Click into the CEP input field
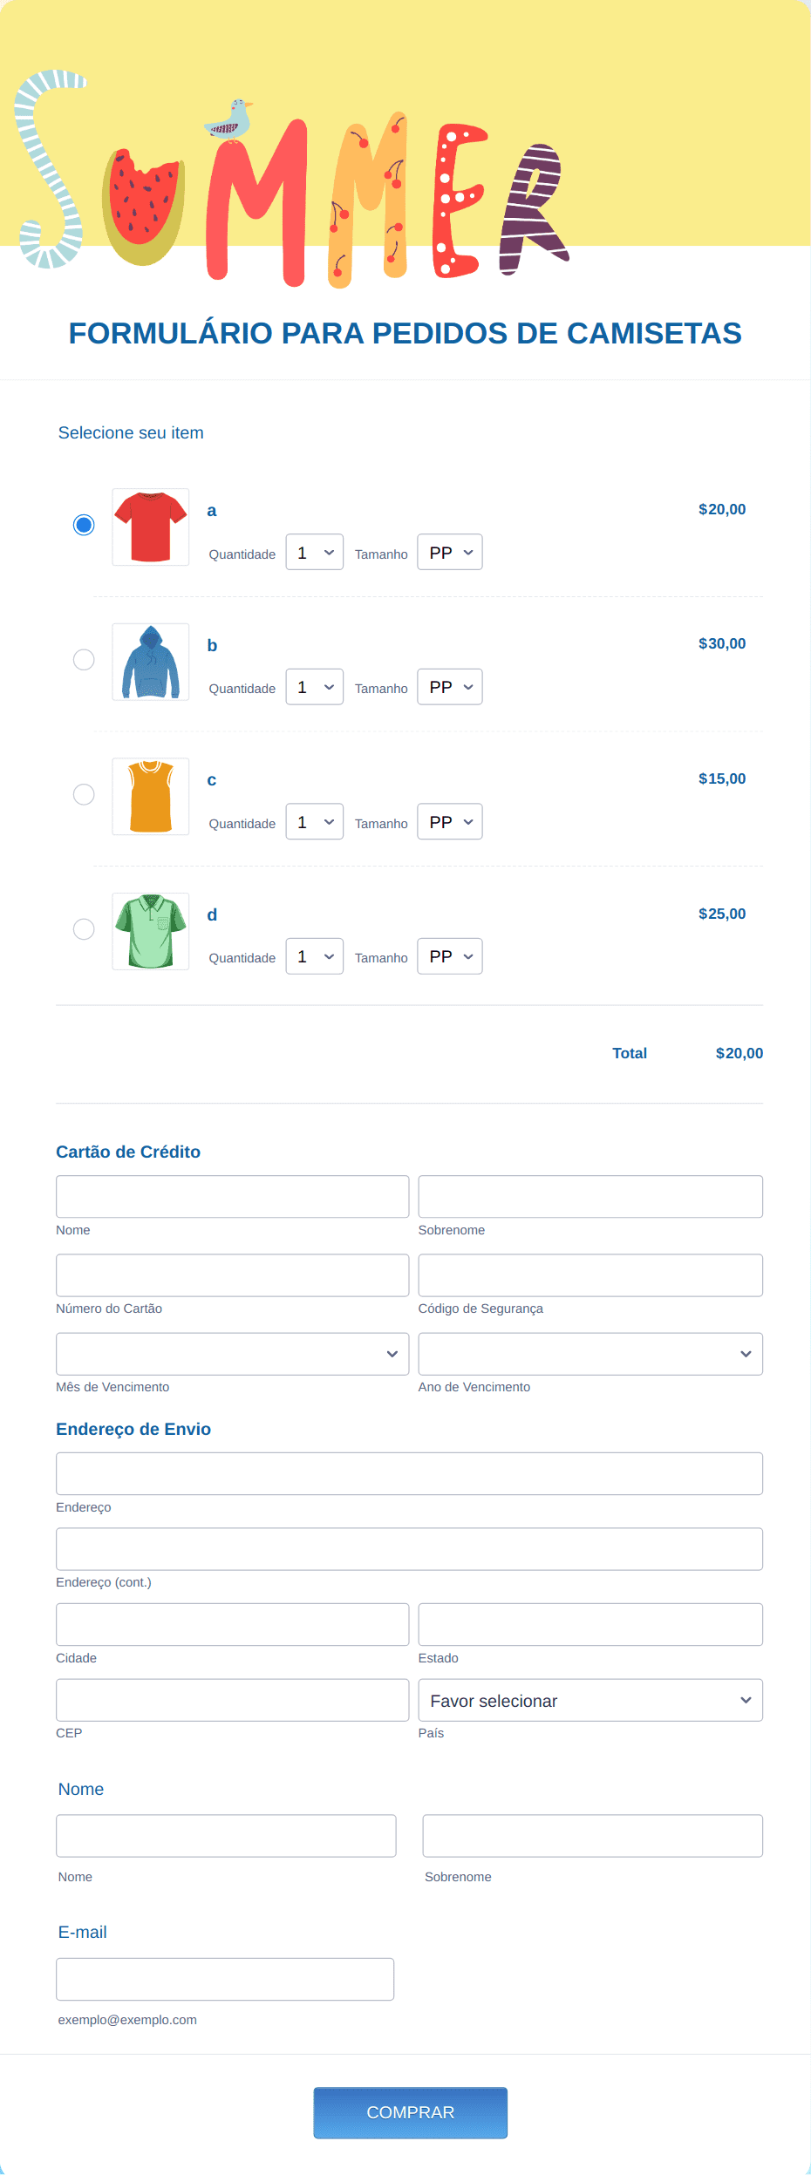Image resolution: width=811 pixels, height=2182 pixels. coord(232,1701)
